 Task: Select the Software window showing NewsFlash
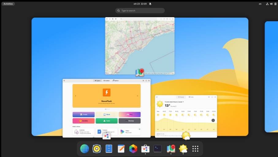pos(107,108)
